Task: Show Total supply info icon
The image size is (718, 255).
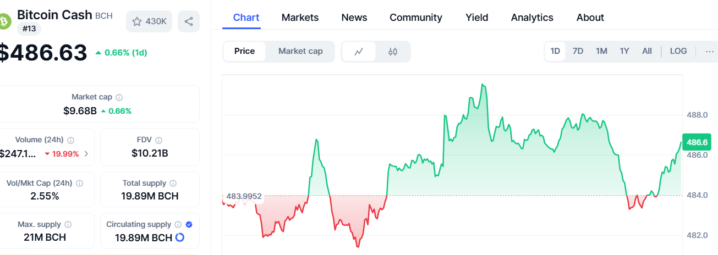Action: [173, 183]
